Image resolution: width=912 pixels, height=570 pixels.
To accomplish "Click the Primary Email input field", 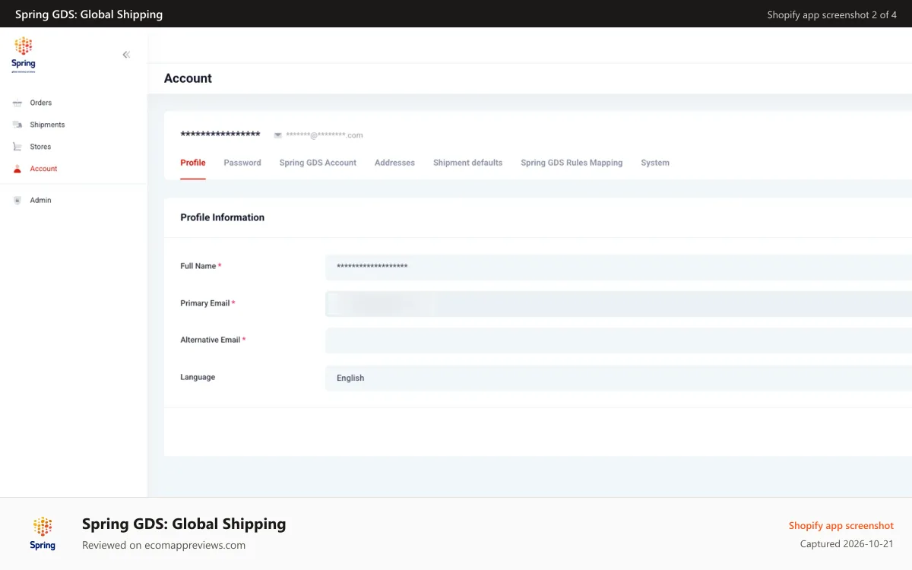I will point(619,304).
